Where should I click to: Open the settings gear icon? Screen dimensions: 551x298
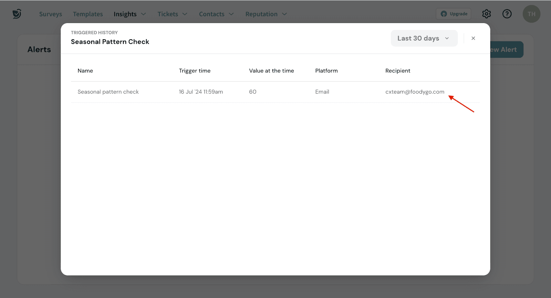(x=486, y=14)
